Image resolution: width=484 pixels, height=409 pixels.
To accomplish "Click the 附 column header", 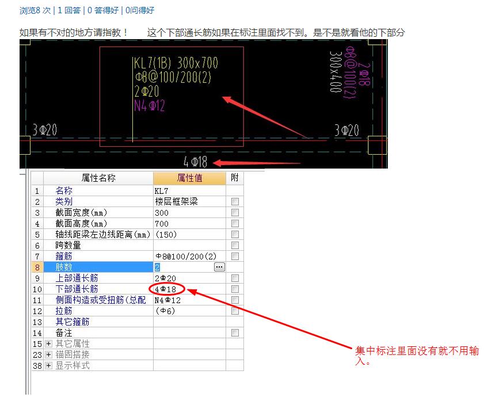I will (235, 178).
